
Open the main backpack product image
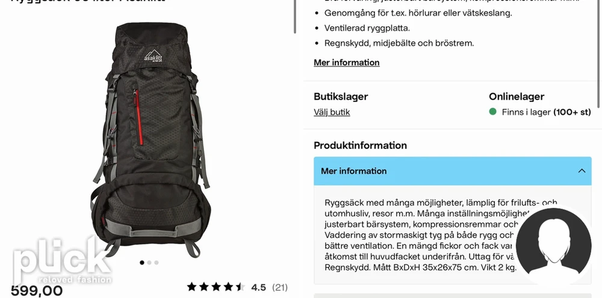pyautogui.click(x=150, y=140)
